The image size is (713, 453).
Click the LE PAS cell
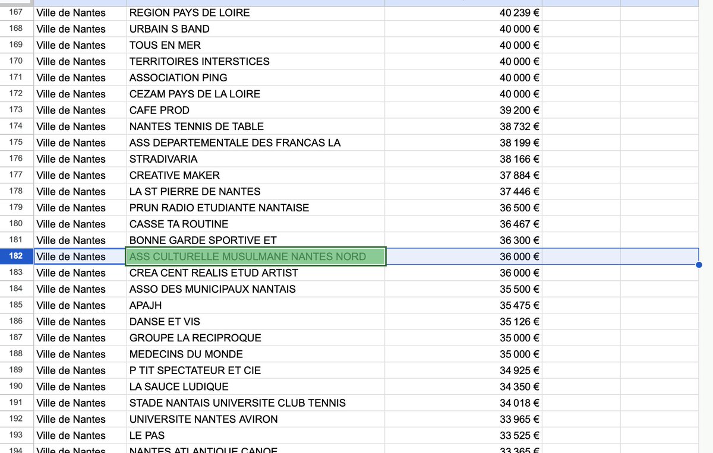tap(255, 436)
